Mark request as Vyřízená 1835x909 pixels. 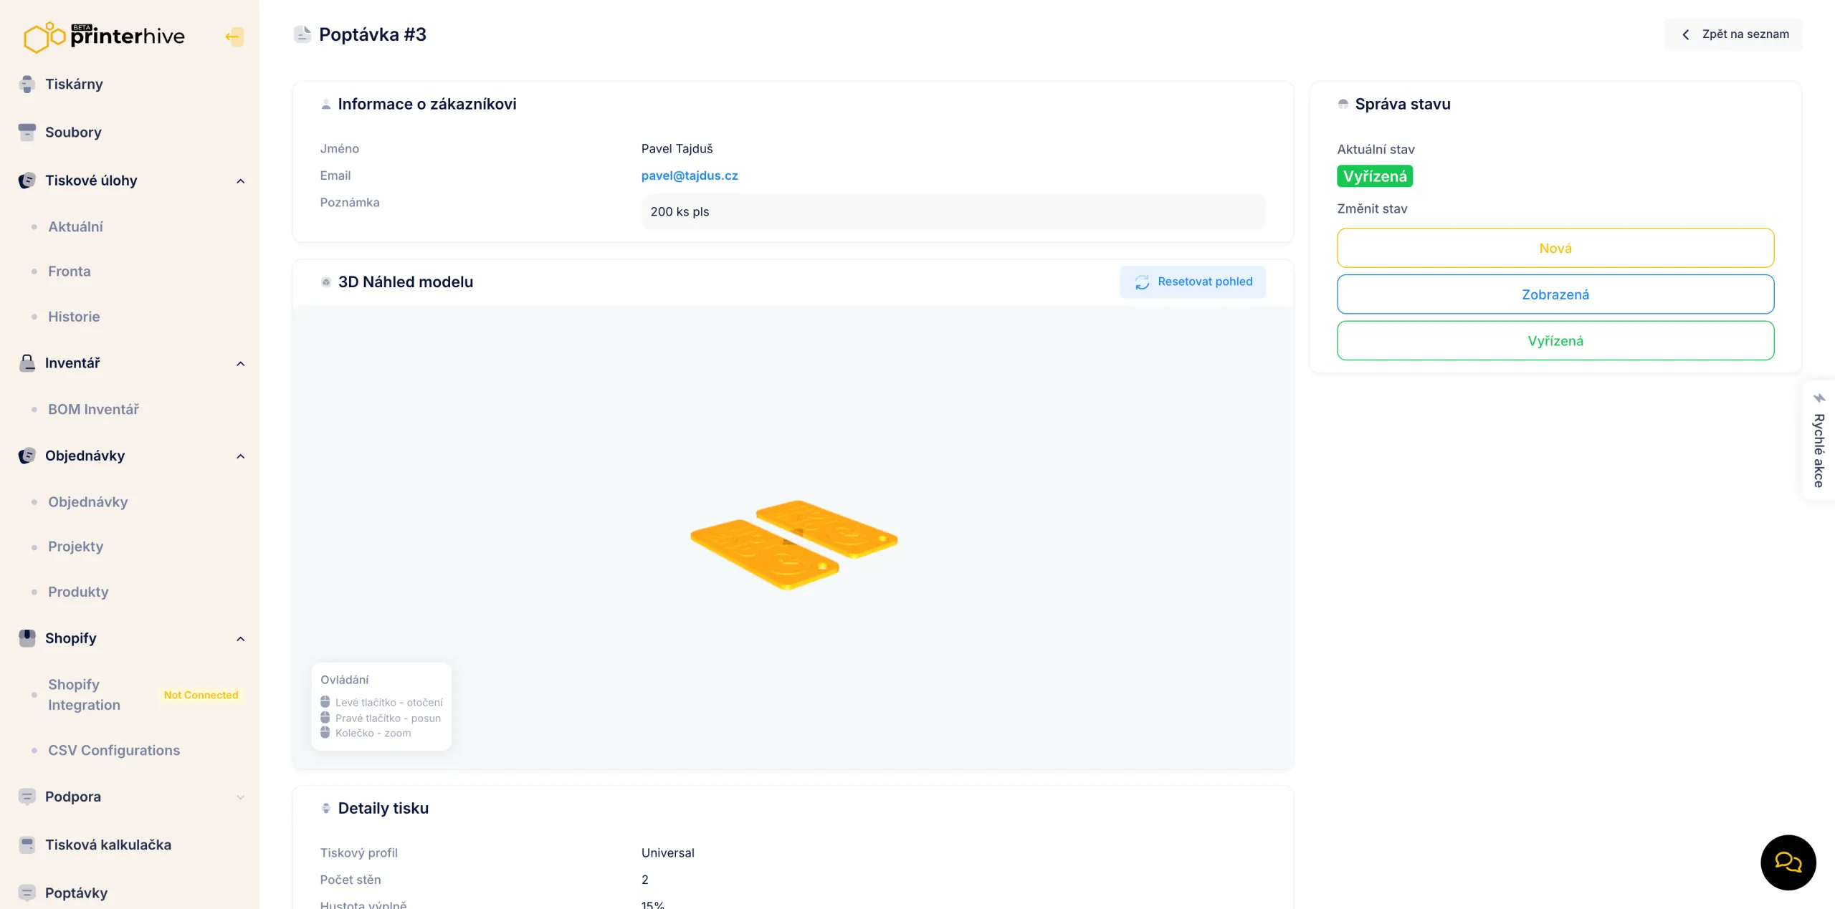[1555, 340]
